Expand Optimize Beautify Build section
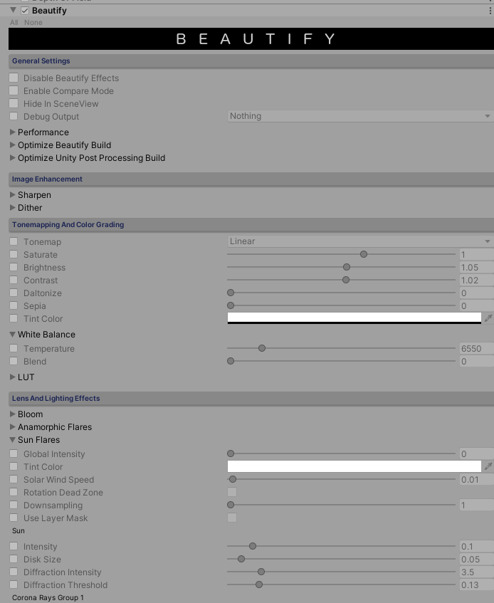 point(12,145)
